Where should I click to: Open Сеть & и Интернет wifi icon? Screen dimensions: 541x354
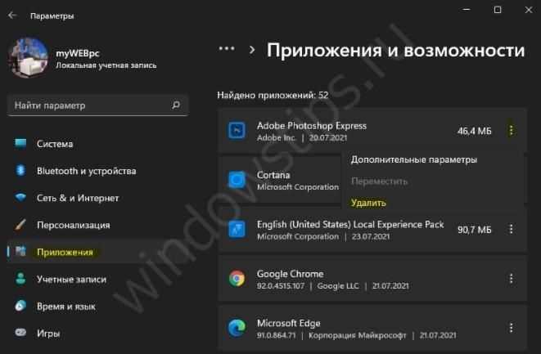[x=20, y=198]
